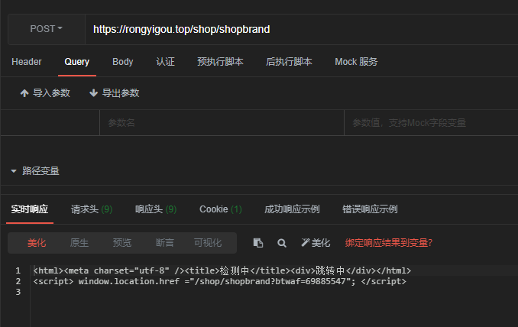Switch response view to 预览
This screenshot has height=327, width=518.
pyautogui.click(x=122, y=243)
